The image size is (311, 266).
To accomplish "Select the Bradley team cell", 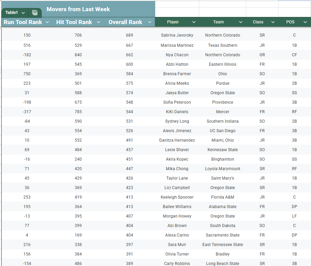I will [222, 254].
